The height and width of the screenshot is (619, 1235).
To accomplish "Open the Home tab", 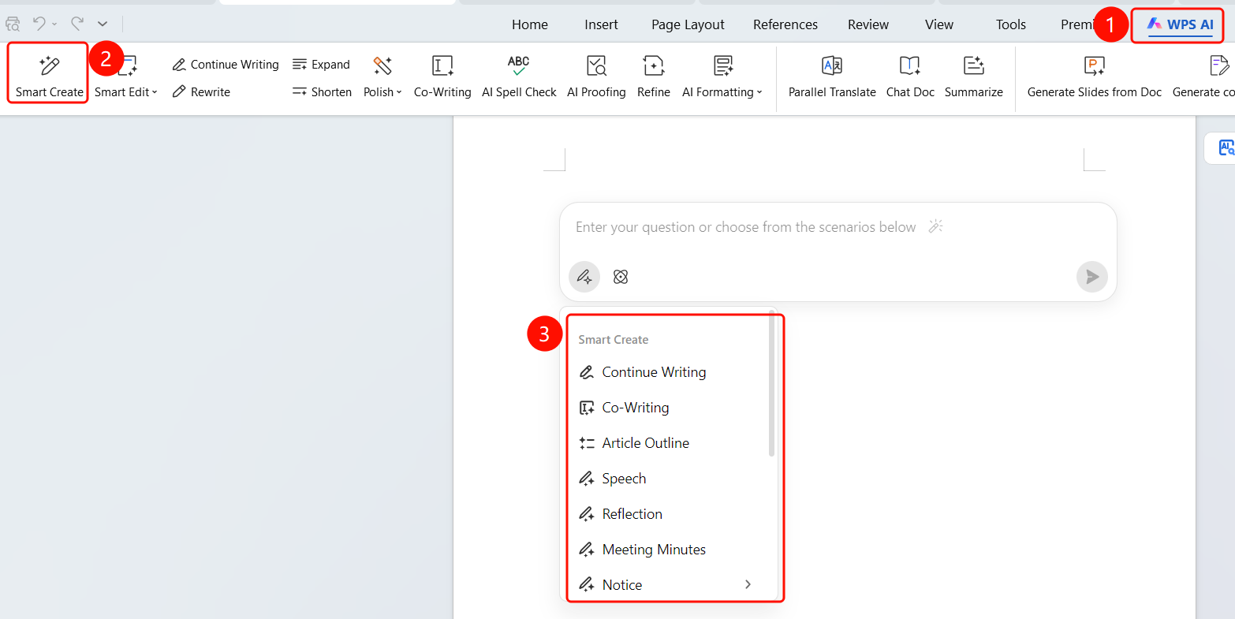I will point(530,24).
